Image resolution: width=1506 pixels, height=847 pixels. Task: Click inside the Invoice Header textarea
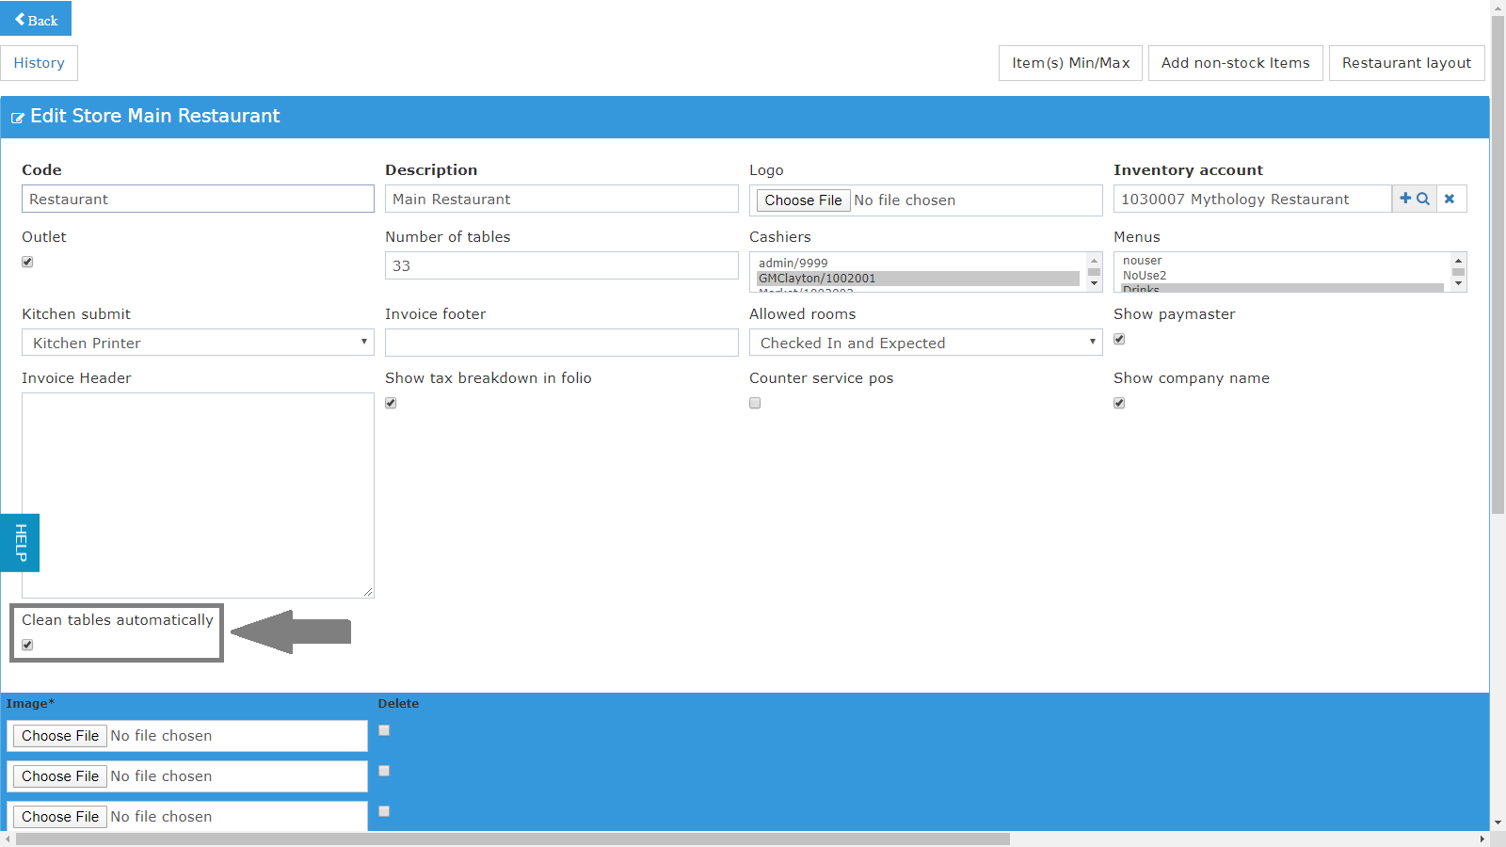click(198, 495)
